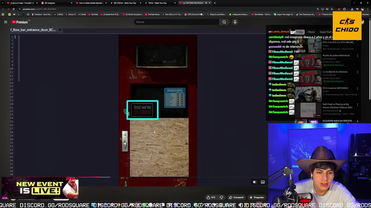The image size is (371, 208).
Task: Open the TikTok bookmark
Action: 59,14
